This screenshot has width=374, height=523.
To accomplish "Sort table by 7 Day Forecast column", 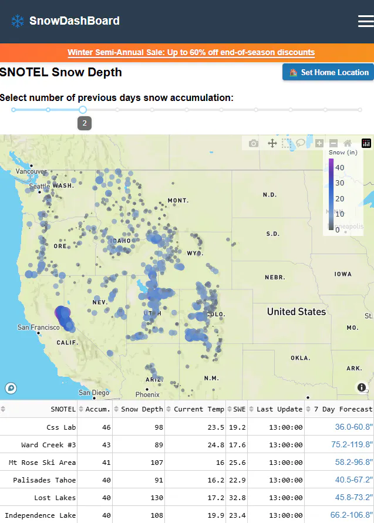I will tap(309, 409).
